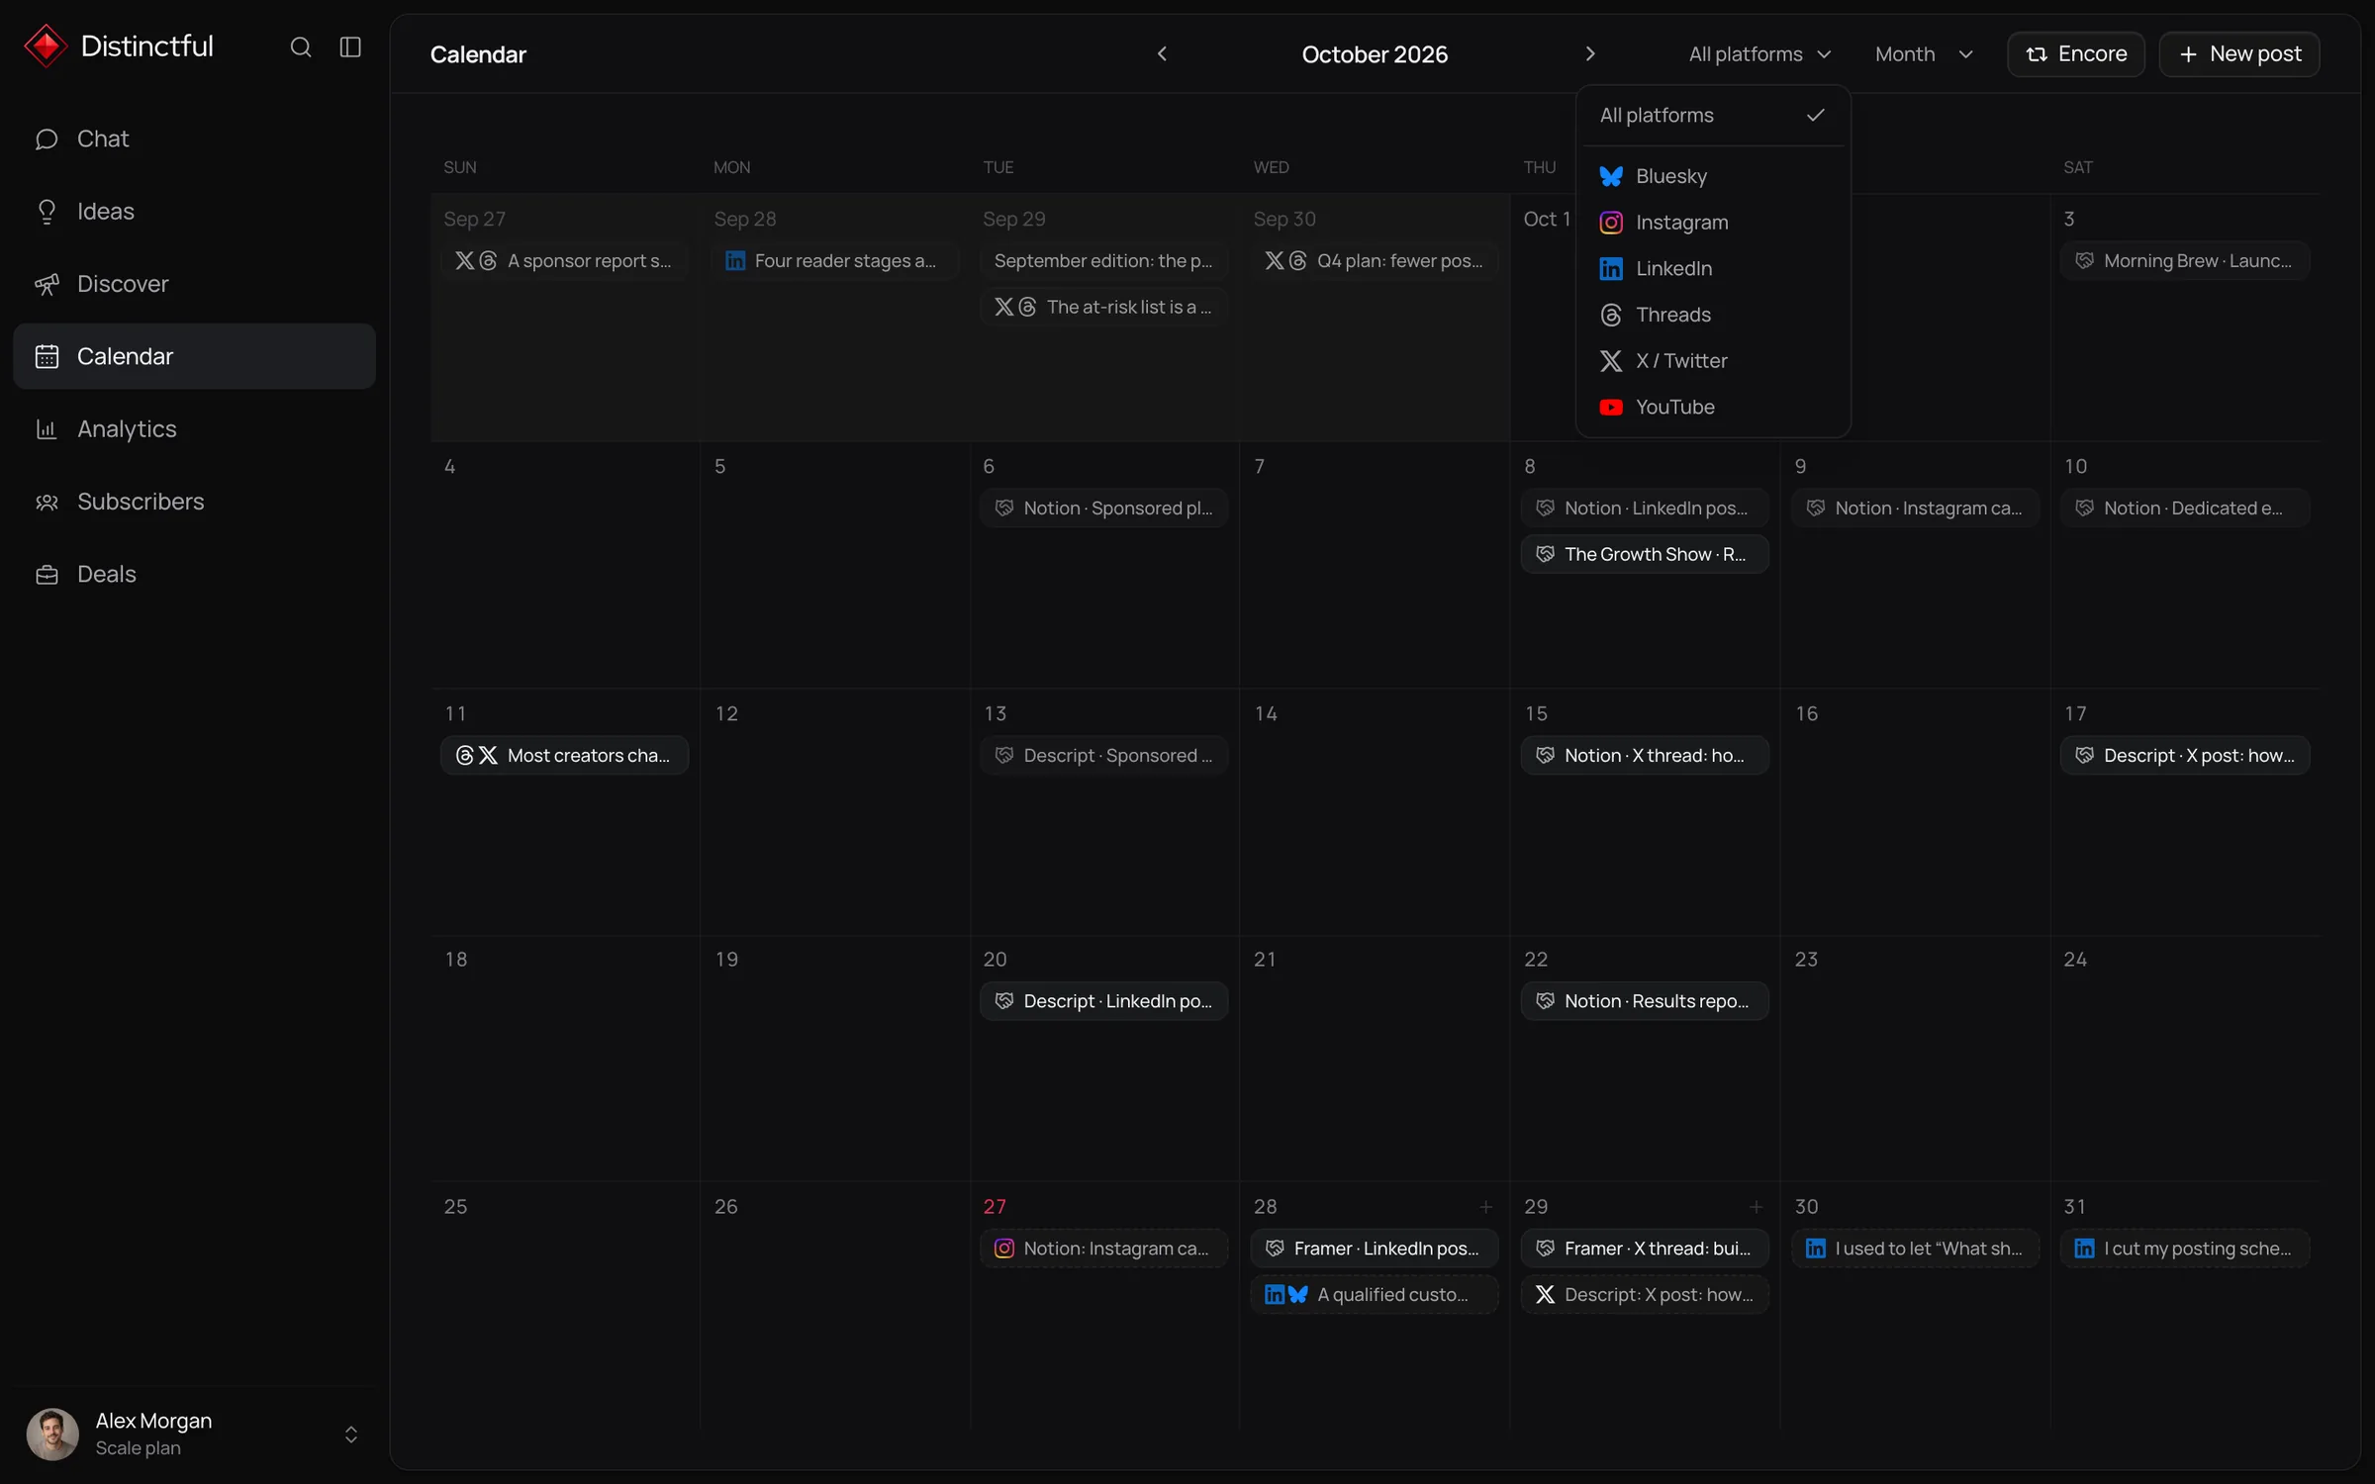Open the Discover page
This screenshot has width=2375, height=1484.
click(195, 284)
